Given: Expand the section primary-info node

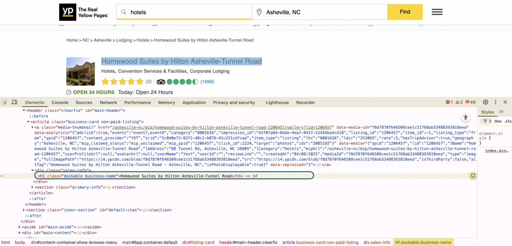Looking at the screenshot, I should coord(33,187).
